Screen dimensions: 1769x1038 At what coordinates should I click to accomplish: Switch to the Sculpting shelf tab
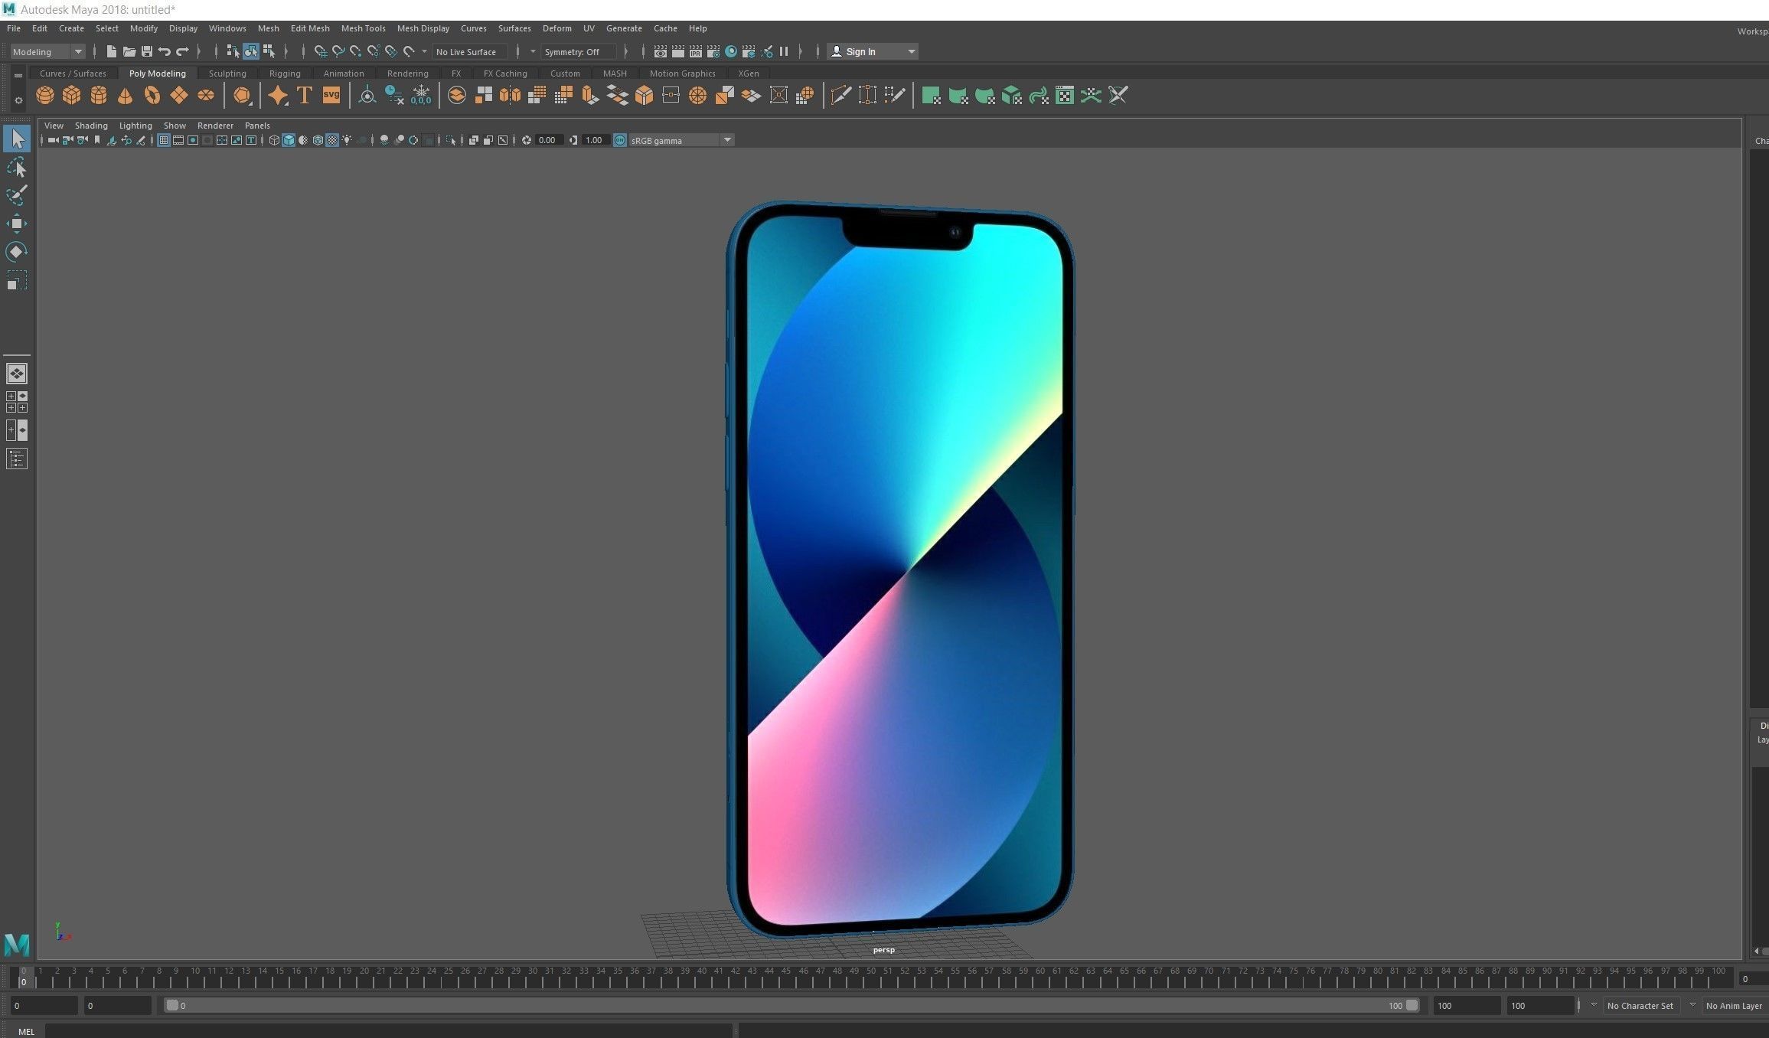click(227, 73)
